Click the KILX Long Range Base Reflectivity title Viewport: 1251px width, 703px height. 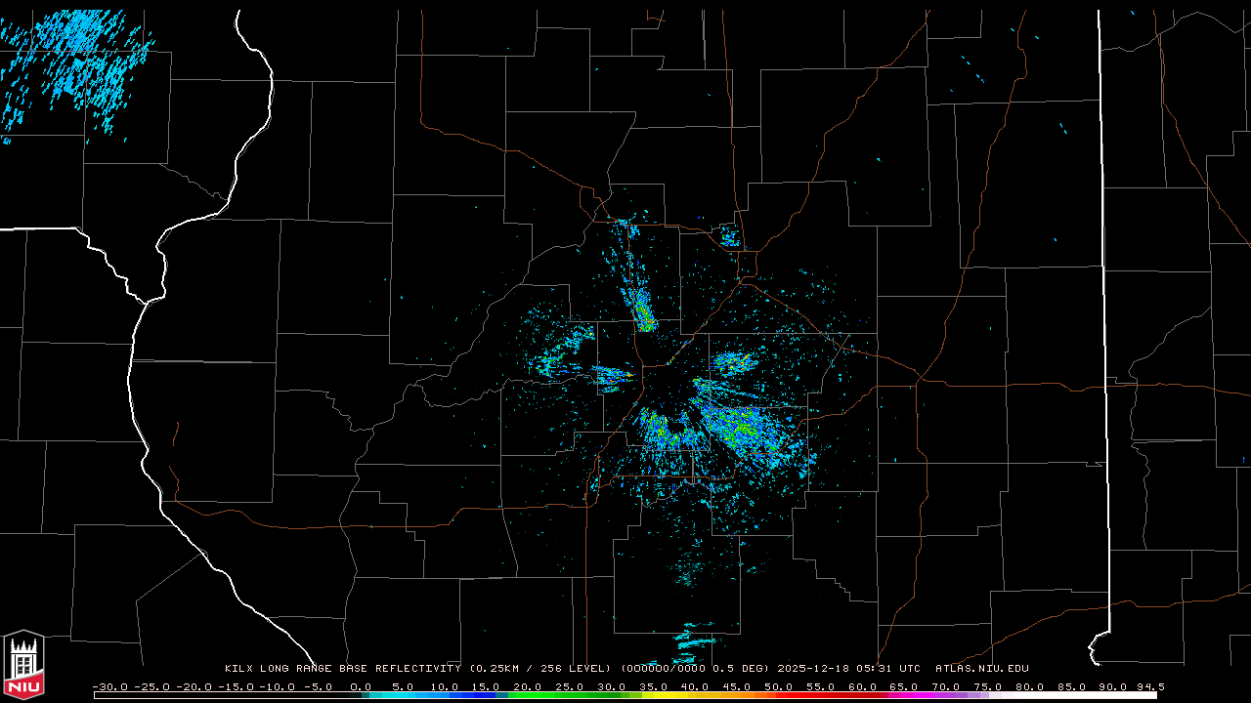point(342,669)
